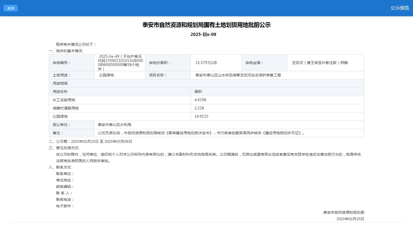413x232 pixels.
Task: Click the area value 2.228
Action: pyautogui.click(x=199, y=108)
